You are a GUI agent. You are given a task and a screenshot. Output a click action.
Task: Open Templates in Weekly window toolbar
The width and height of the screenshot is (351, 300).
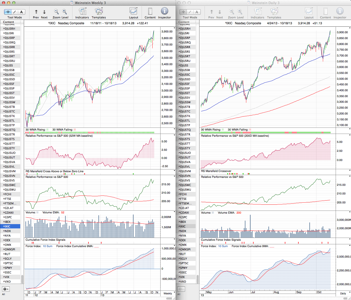click(x=99, y=11)
